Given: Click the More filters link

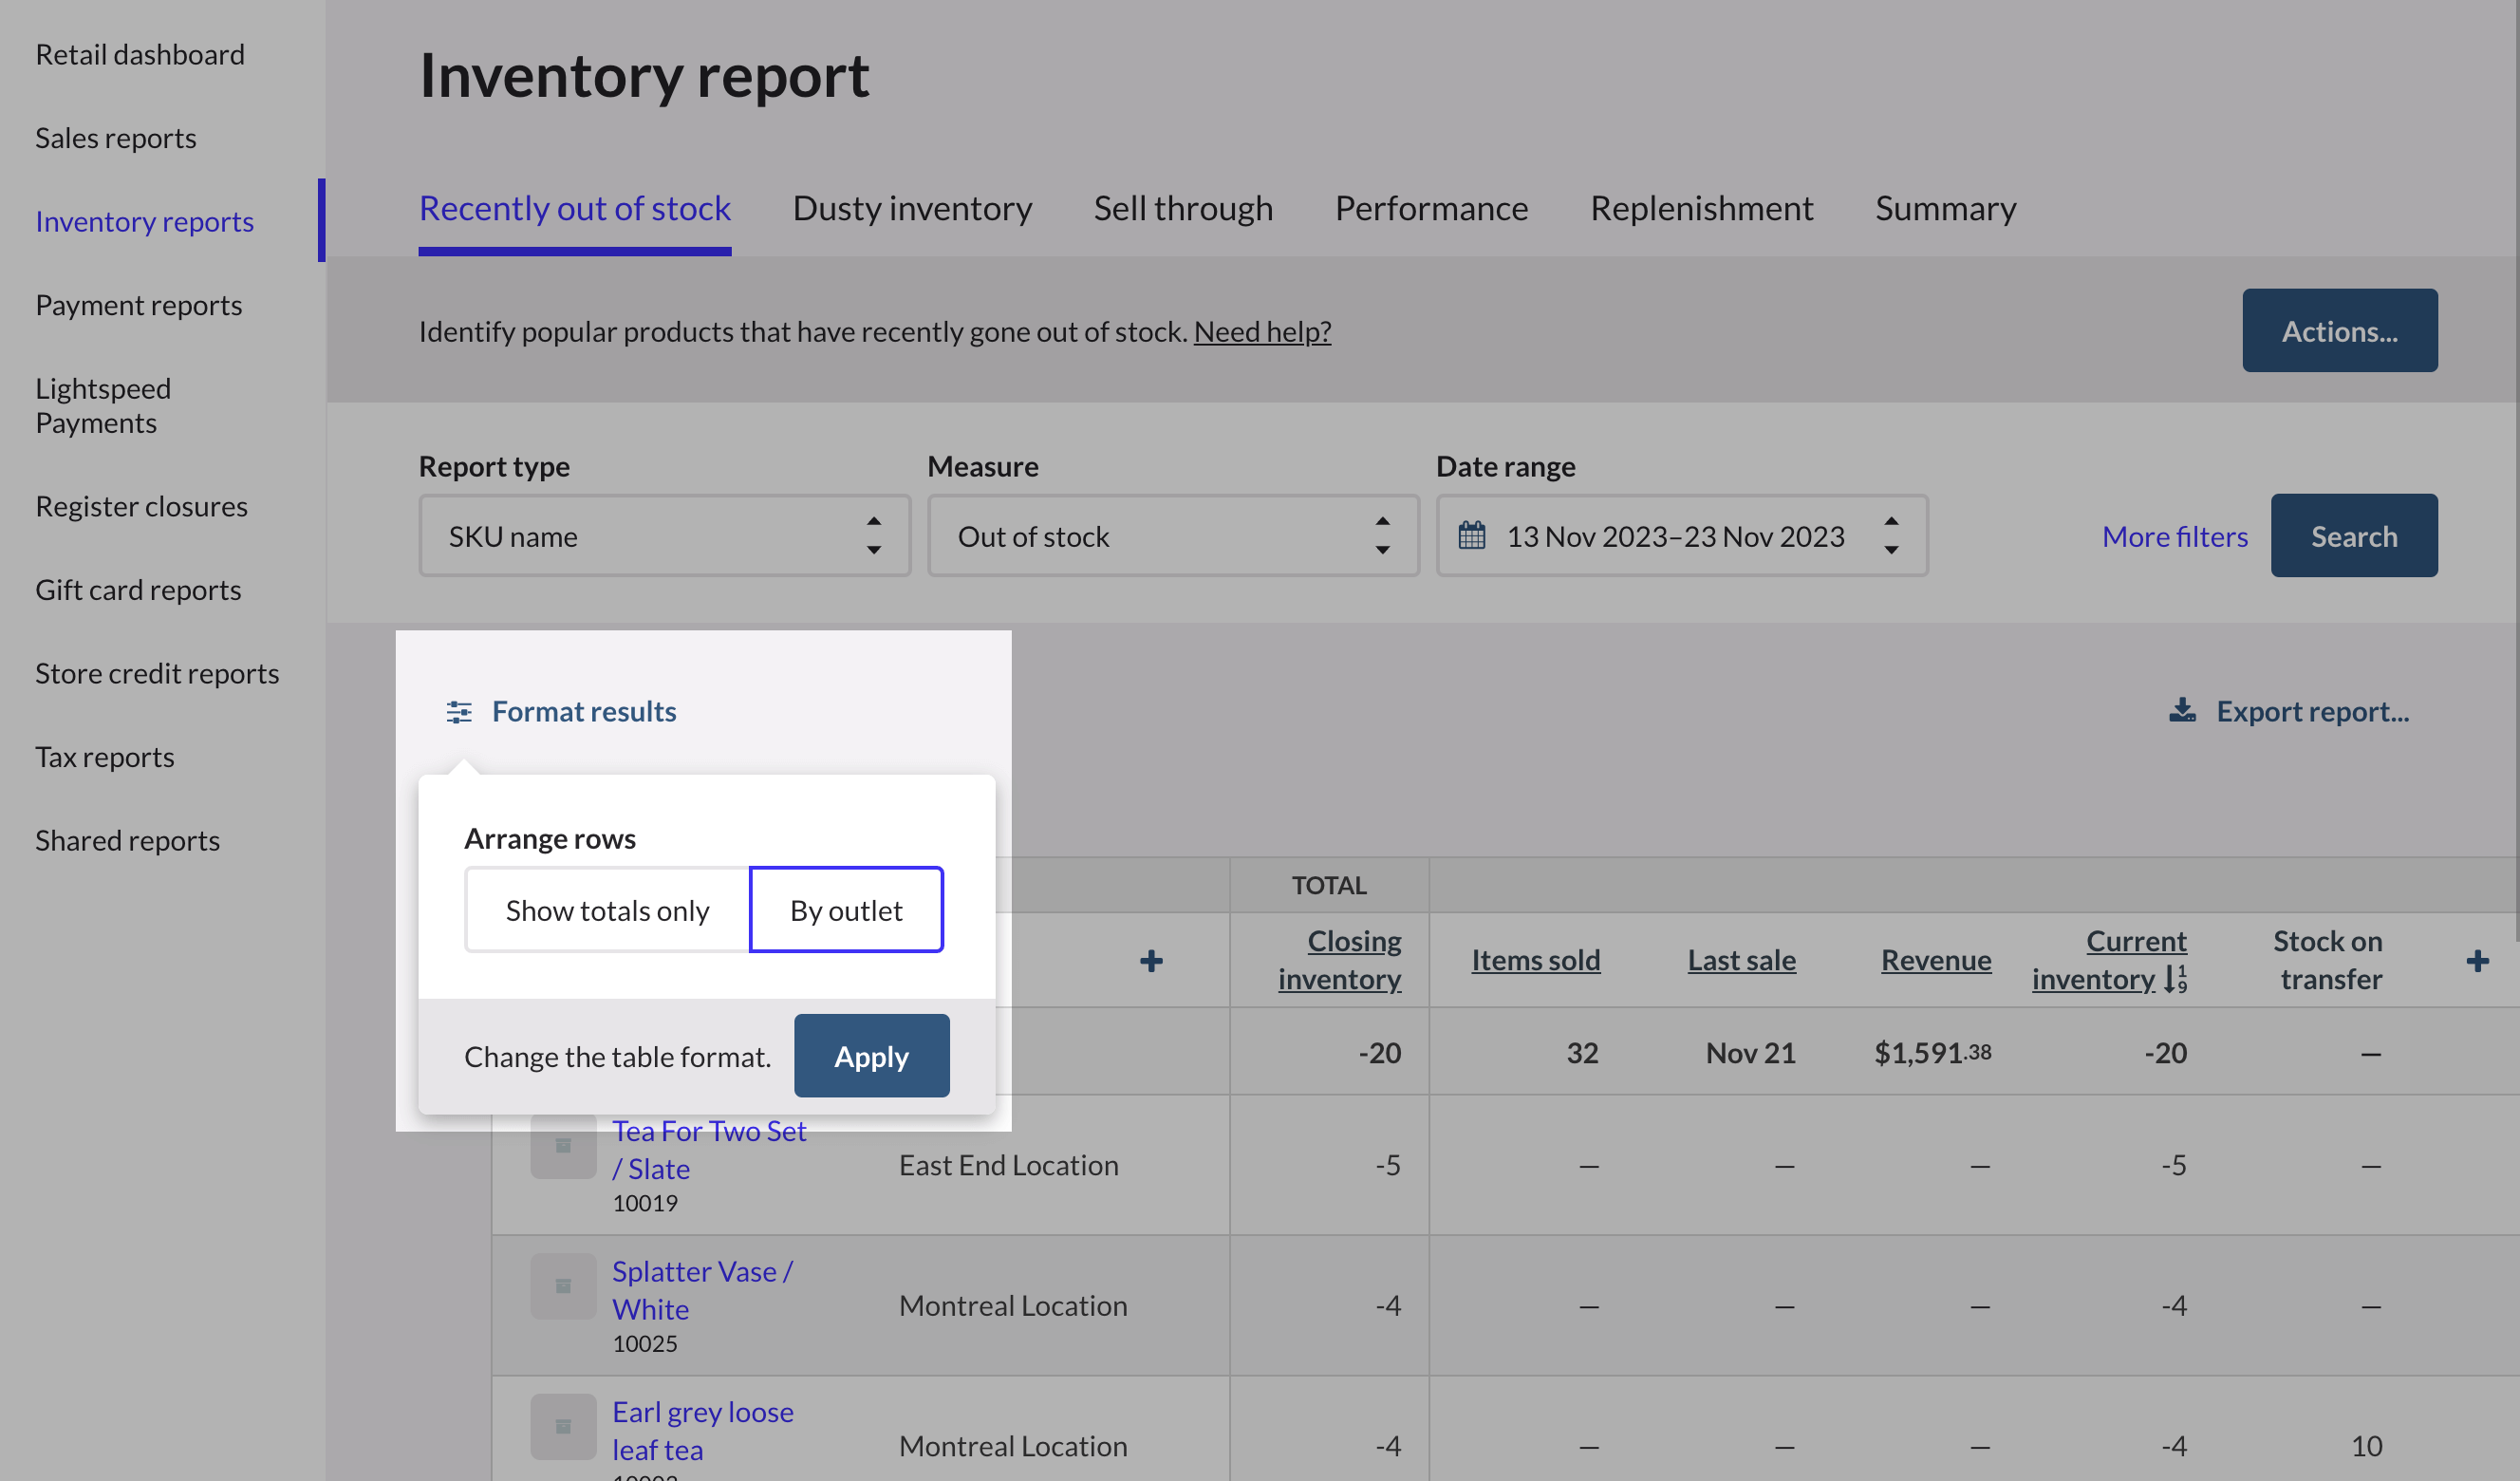Looking at the screenshot, I should (2175, 536).
